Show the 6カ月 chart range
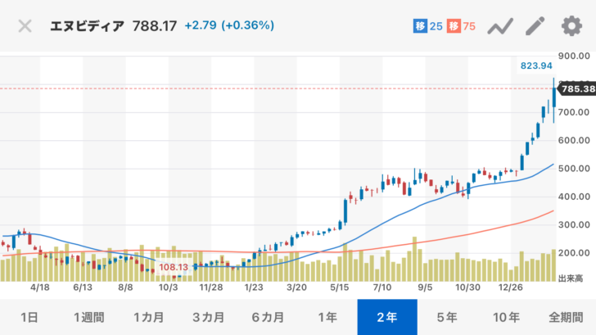 [268, 317]
